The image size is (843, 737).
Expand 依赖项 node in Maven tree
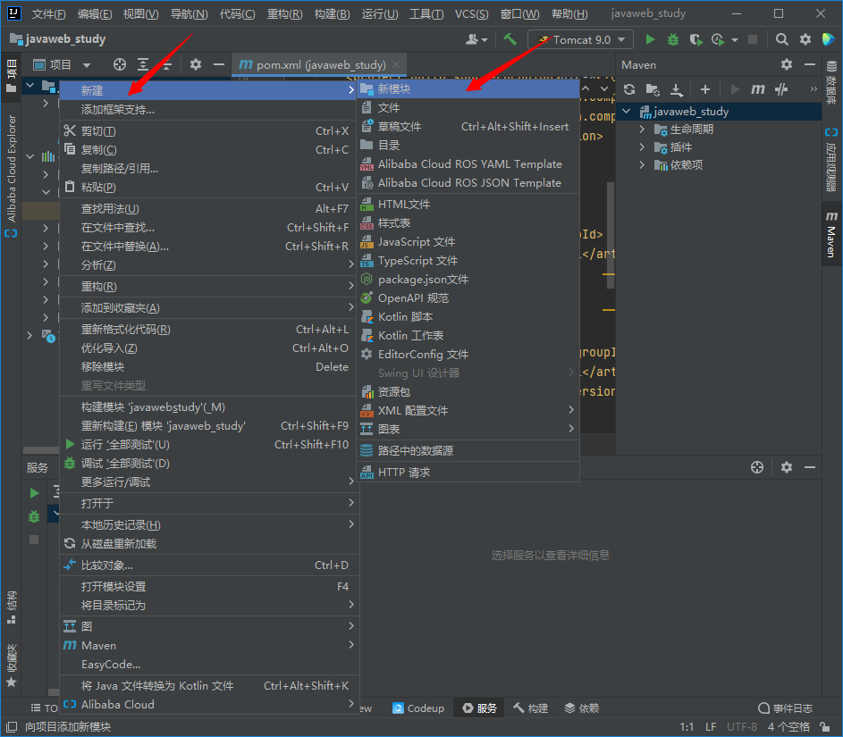point(642,164)
